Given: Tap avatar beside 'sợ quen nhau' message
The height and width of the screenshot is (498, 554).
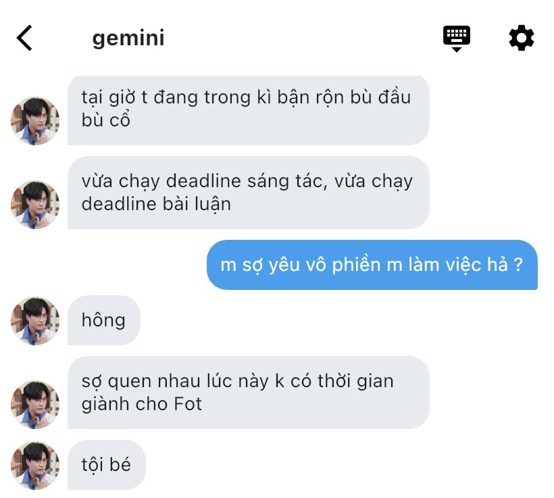Looking at the screenshot, I should pyautogui.click(x=35, y=405).
